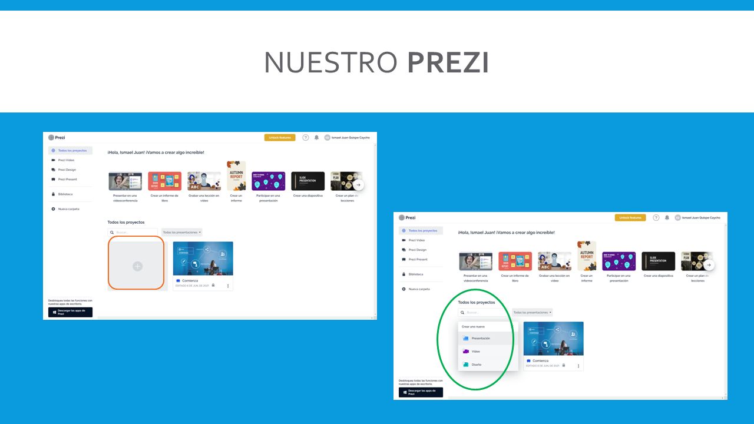Click Unlock features button in left screenshot

click(280, 137)
